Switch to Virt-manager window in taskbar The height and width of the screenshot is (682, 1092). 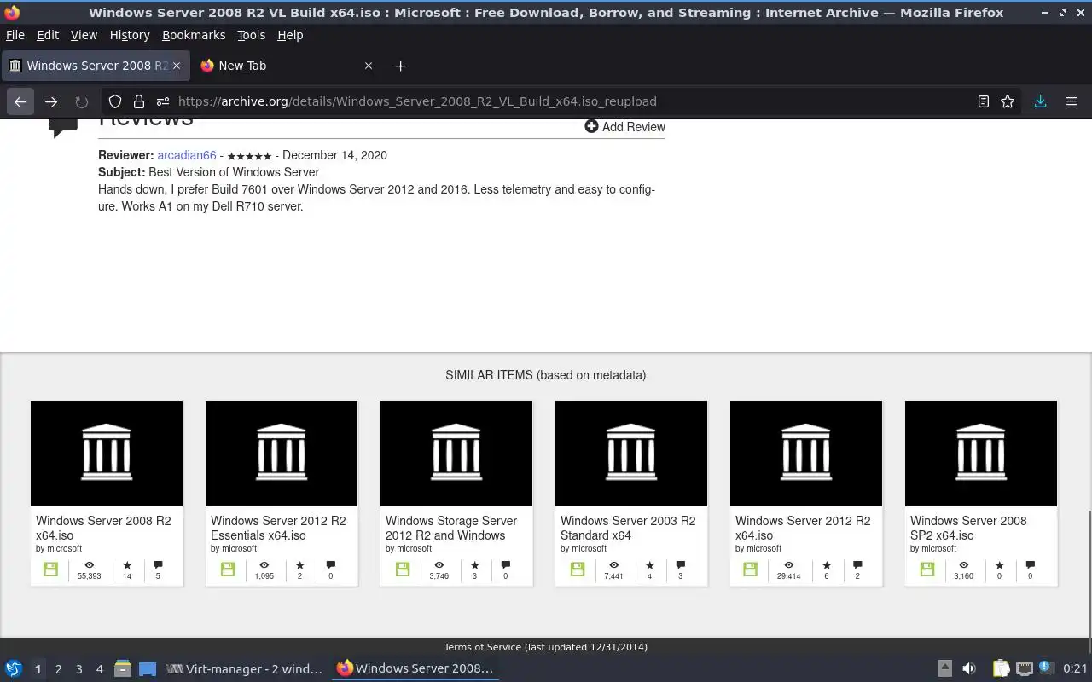(x=244, y=669)
